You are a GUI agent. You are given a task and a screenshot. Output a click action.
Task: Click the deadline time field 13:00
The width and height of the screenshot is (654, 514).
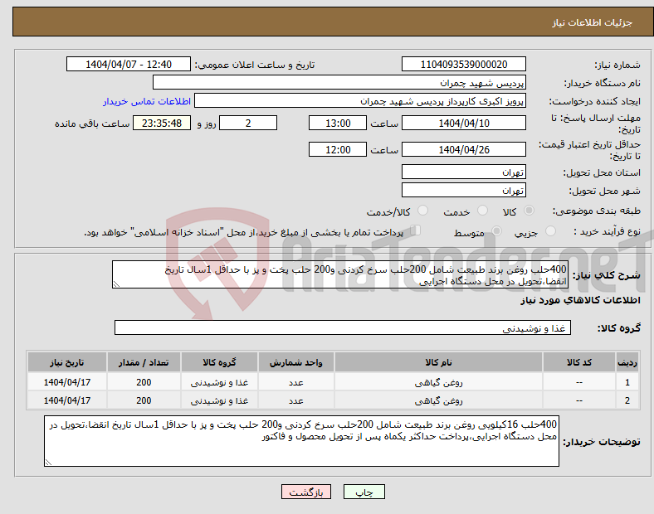338,124
